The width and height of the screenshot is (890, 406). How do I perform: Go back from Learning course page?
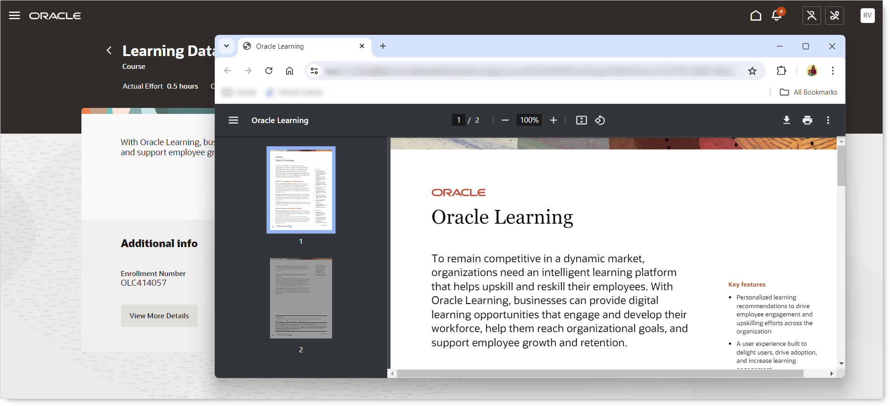coord(109,51)
